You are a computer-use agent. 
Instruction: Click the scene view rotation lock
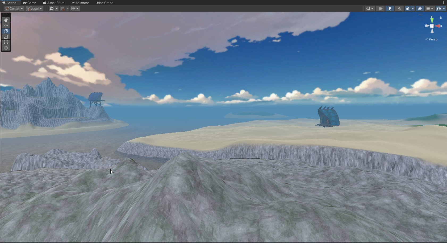pyautogui.click(x=441, y=18)
